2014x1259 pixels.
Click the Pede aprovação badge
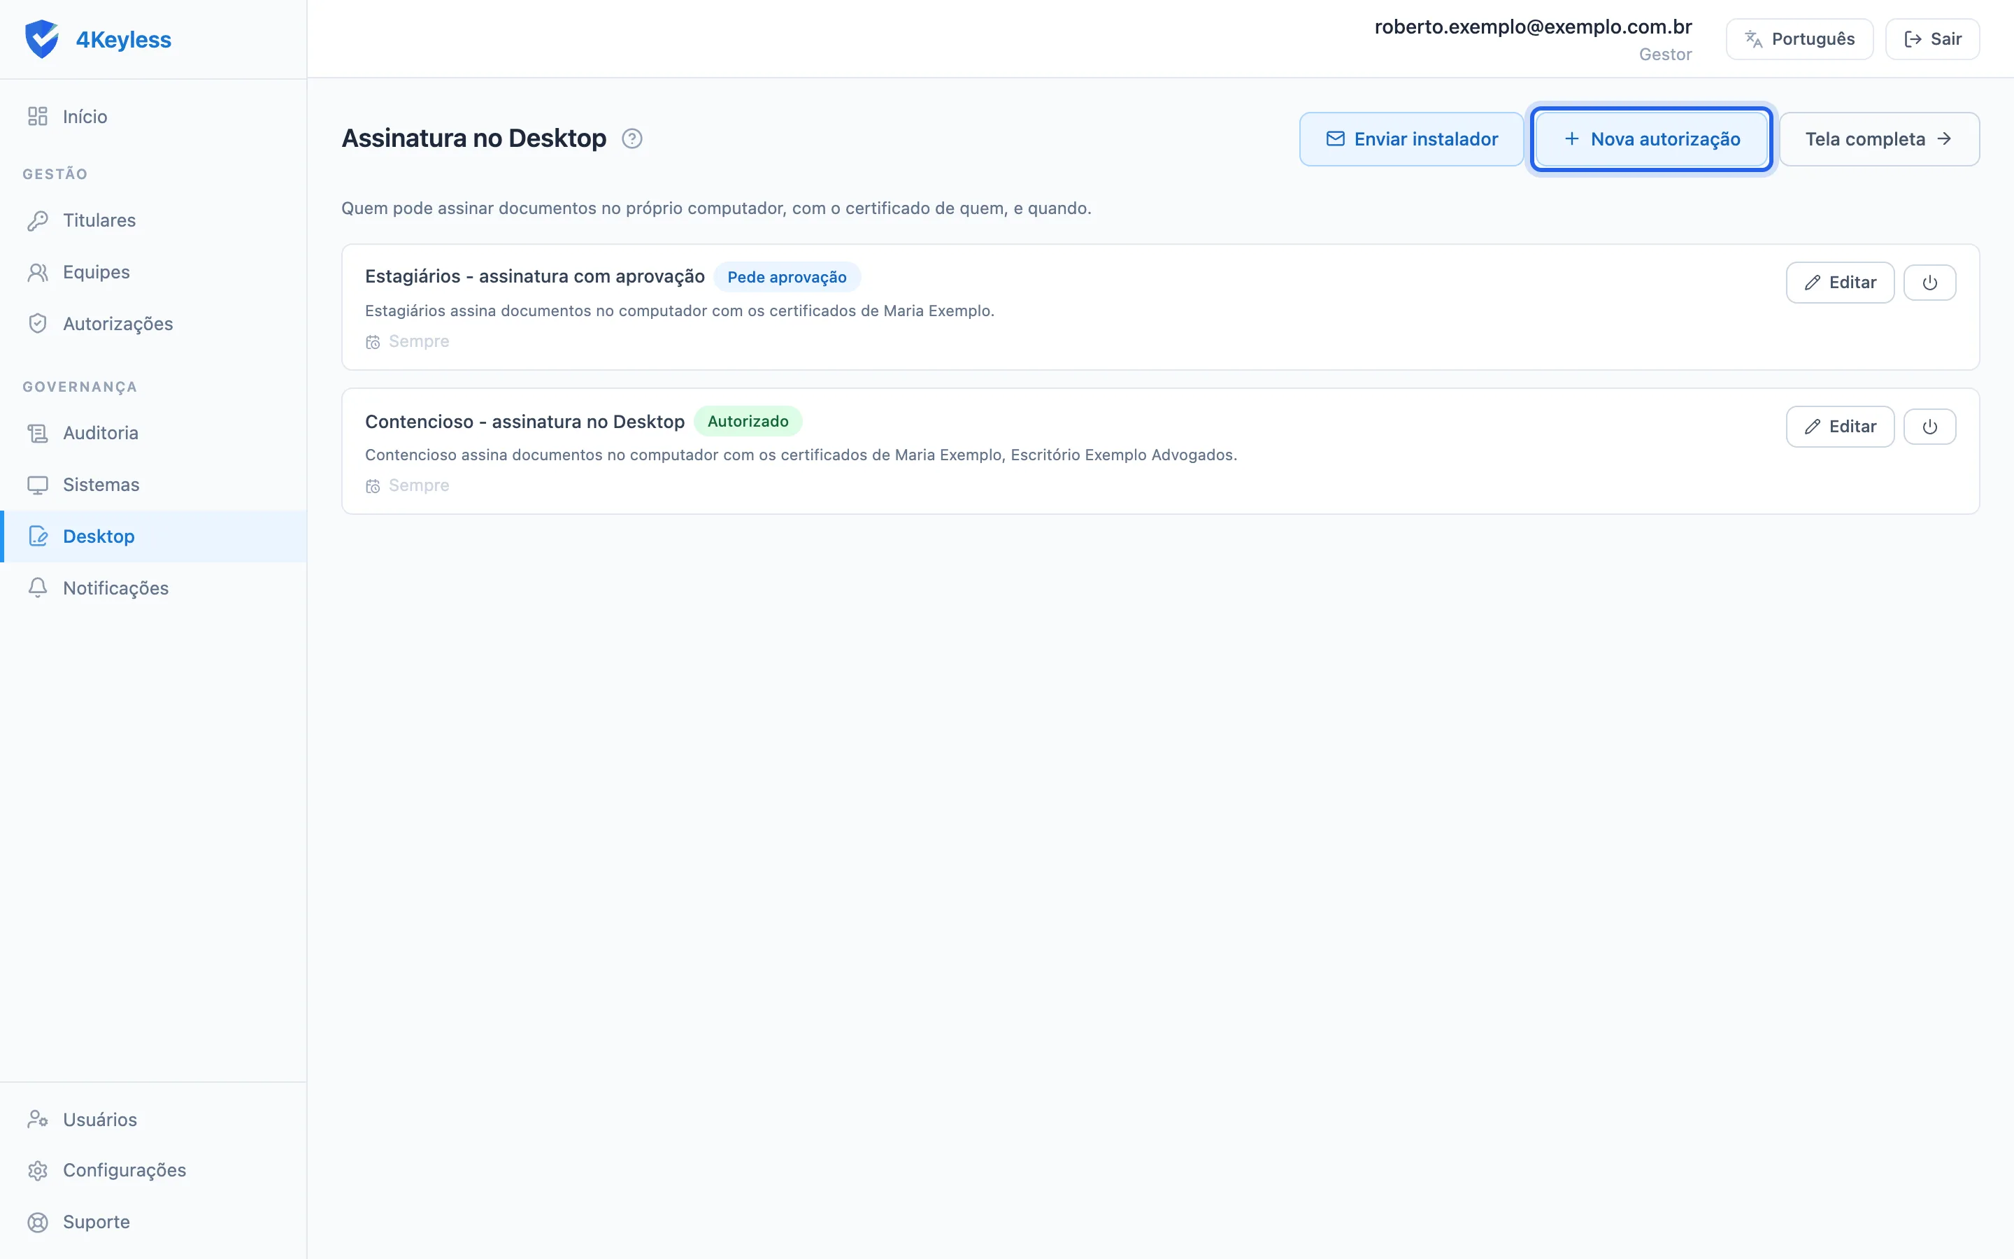pyautogui.click(x=787, y=277)
